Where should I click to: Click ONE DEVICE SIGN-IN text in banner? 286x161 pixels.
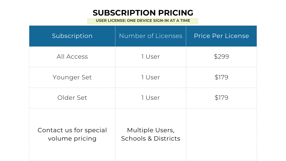point(148,21)
